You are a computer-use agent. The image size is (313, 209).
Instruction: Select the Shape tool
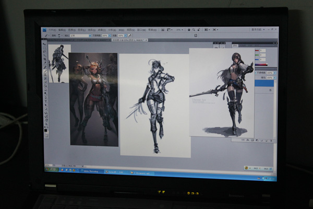(46, 109)
